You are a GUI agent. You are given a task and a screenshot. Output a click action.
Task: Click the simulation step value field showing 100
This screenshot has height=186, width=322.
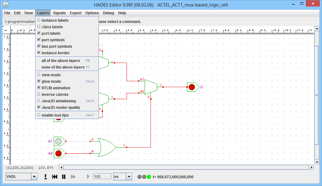102,177
